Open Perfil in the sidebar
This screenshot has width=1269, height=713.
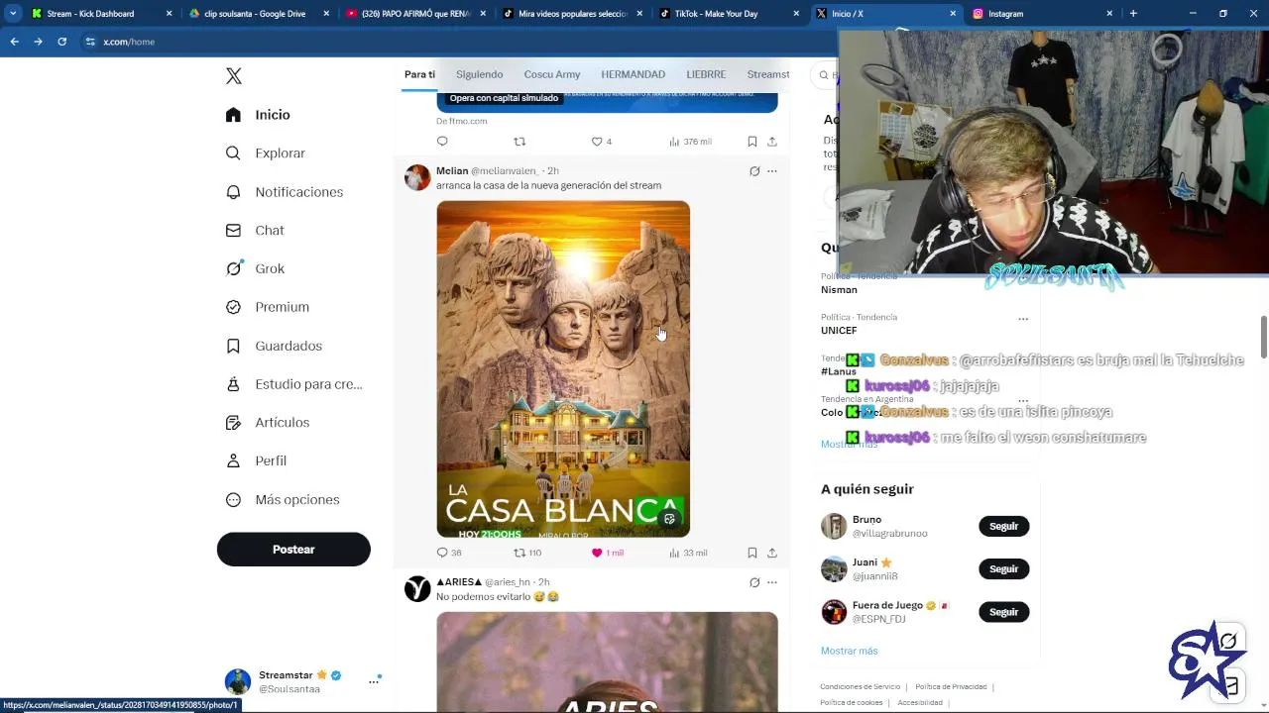(256, 460)
